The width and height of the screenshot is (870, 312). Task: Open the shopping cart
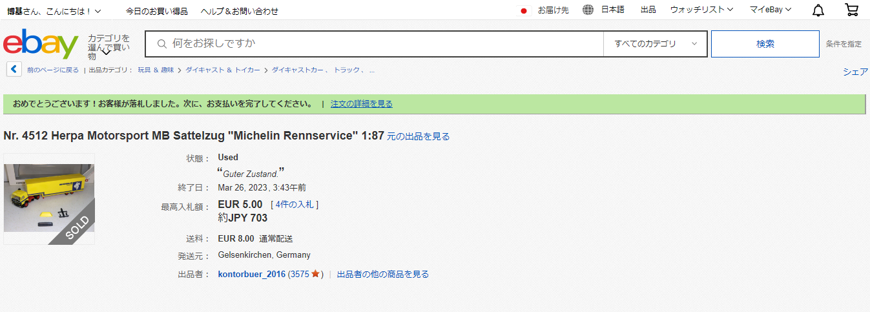(852, 10)
